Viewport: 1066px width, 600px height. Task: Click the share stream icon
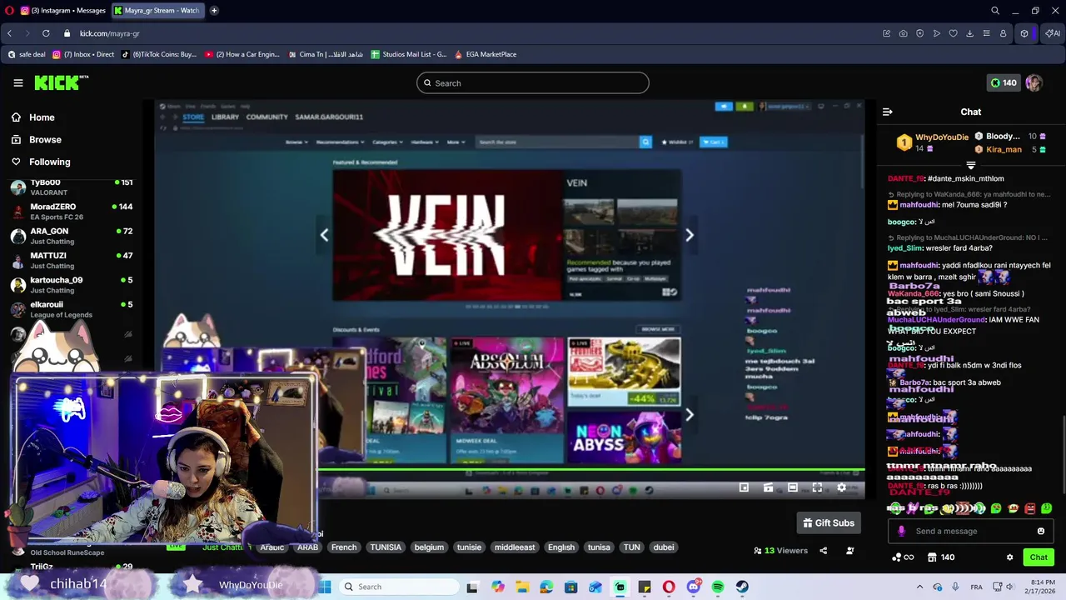point(823,550)
